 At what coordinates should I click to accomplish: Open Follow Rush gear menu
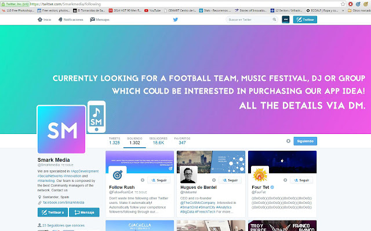pos(143,180)
